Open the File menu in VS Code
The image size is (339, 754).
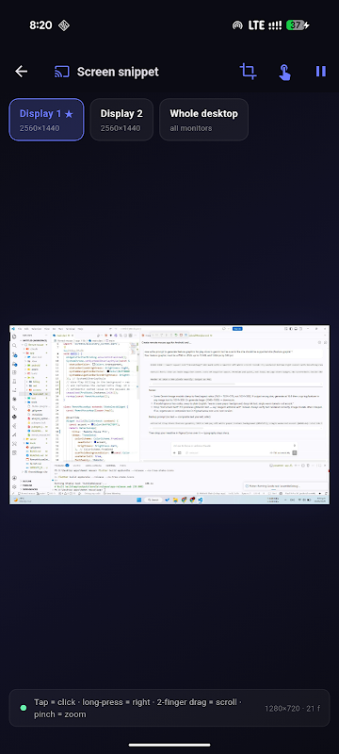pyautogui.click(x=19, y=329)
